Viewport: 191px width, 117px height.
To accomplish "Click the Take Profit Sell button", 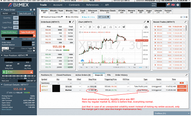I will [x=28, y=32].
